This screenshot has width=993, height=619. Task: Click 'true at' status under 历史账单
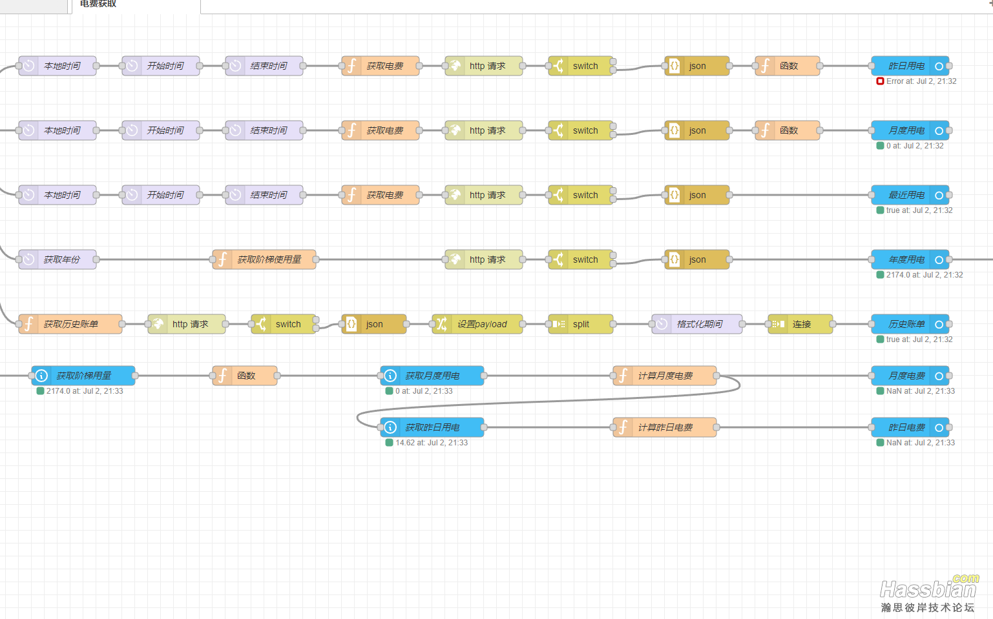[x=919, y=340]
